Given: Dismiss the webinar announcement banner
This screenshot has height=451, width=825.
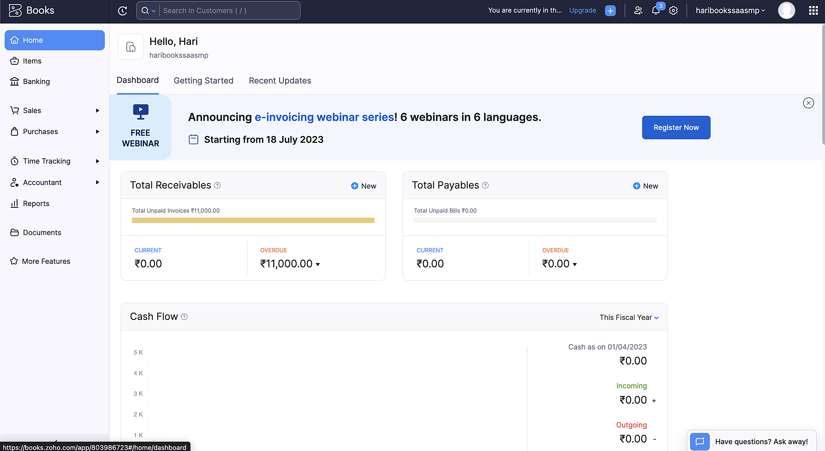Looking at the screenshot, I should coord(808,103).
